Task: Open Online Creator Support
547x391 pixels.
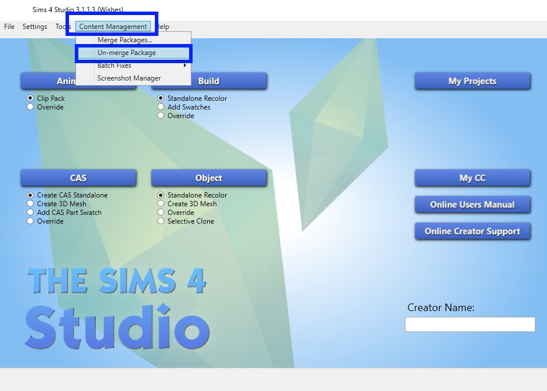Action: [x=472, y=231]
